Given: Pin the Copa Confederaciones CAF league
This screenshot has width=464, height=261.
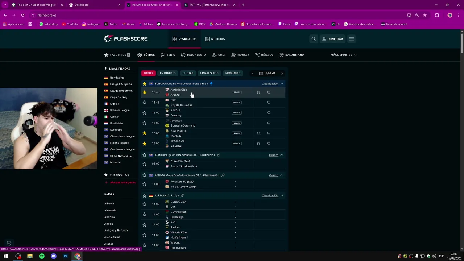Looking at the screenshot, I should click(223, 175).
